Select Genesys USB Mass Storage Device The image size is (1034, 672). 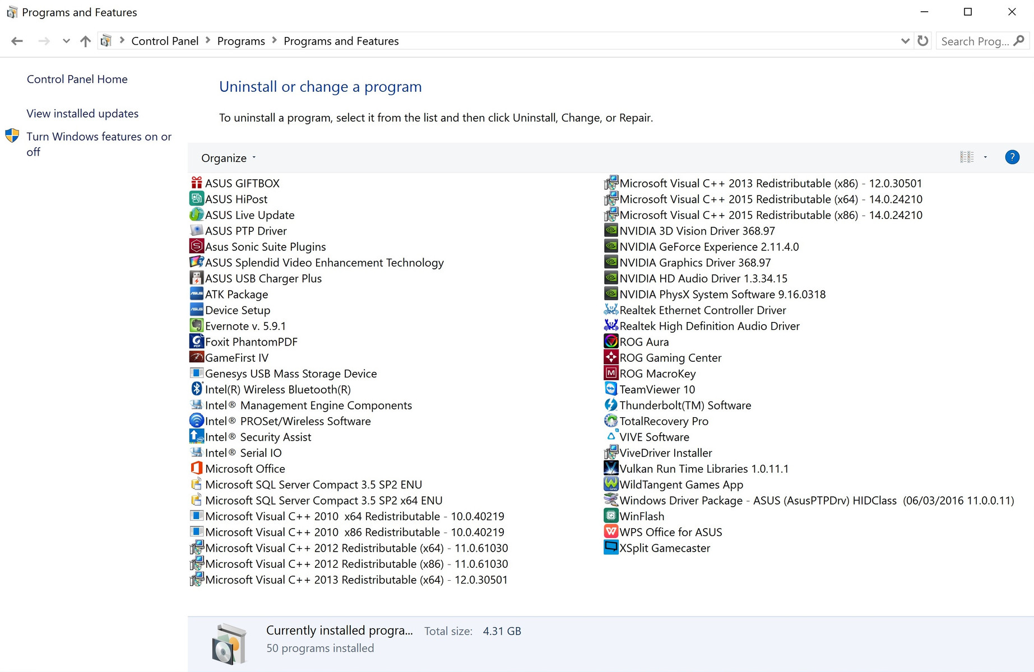[284, 374]
